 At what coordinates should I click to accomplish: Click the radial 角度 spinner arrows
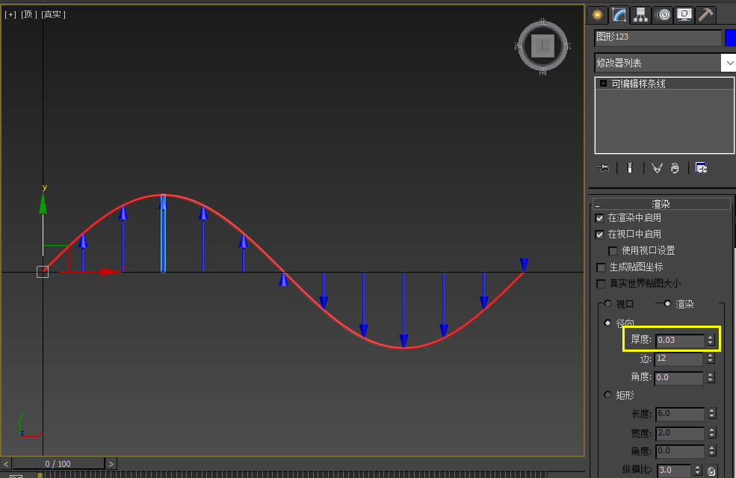[711, 377]
